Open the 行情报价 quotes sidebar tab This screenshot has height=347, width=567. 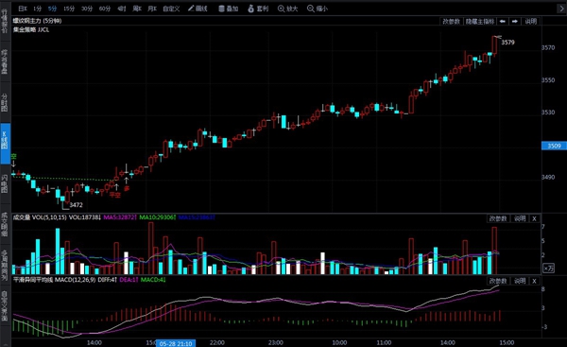coord(5,21)
